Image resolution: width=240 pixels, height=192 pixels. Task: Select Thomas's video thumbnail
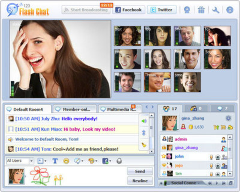(157, 82)
